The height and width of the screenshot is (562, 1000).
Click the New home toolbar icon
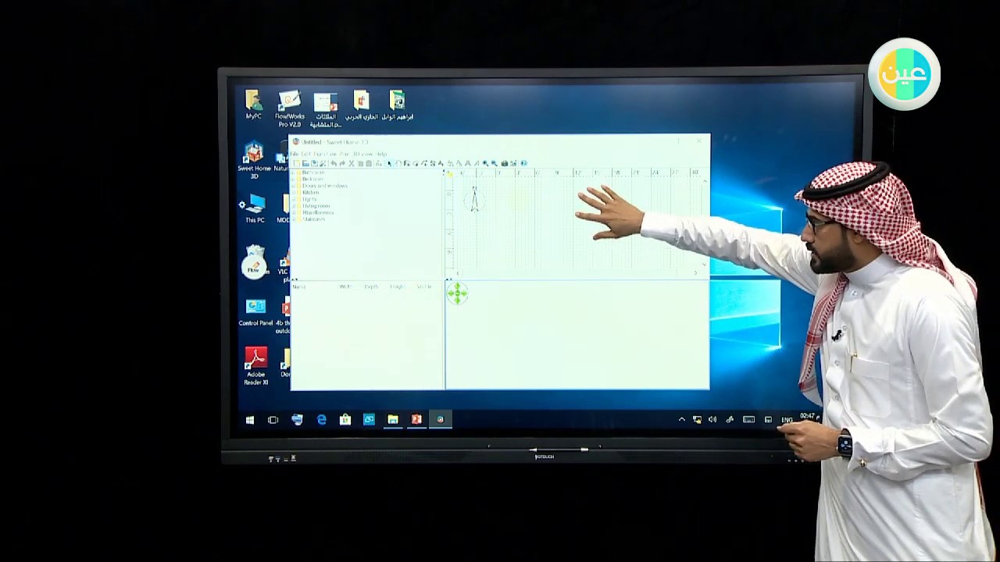297,163
